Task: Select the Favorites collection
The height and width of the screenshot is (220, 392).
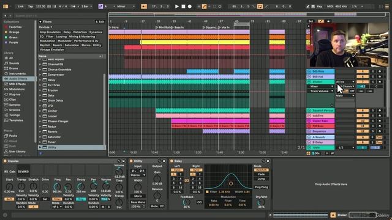Action: (x=15, y=27)
